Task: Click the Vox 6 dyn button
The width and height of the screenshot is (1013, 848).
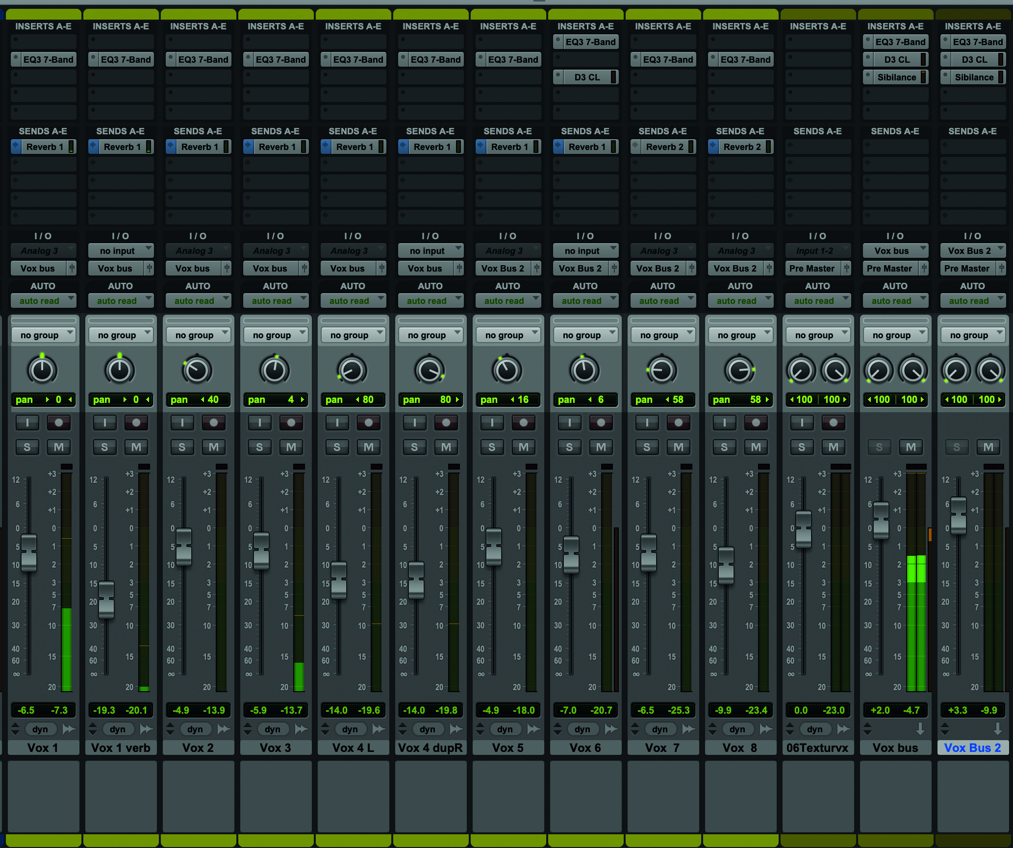Action: pyautogui.click(x=582, y=729)
